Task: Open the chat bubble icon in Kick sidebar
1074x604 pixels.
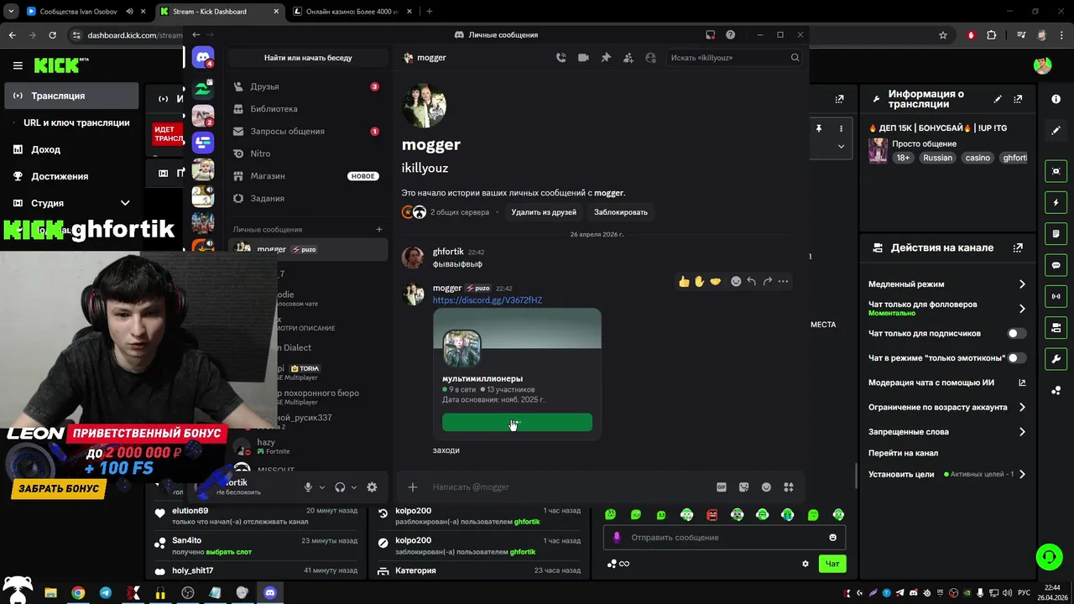Action: point(1056,265)
